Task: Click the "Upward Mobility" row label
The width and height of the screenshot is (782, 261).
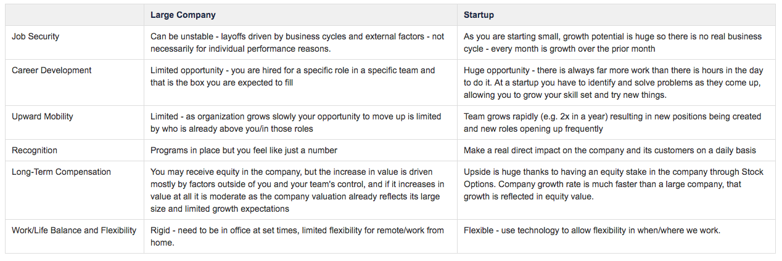Action: (42, 116)
